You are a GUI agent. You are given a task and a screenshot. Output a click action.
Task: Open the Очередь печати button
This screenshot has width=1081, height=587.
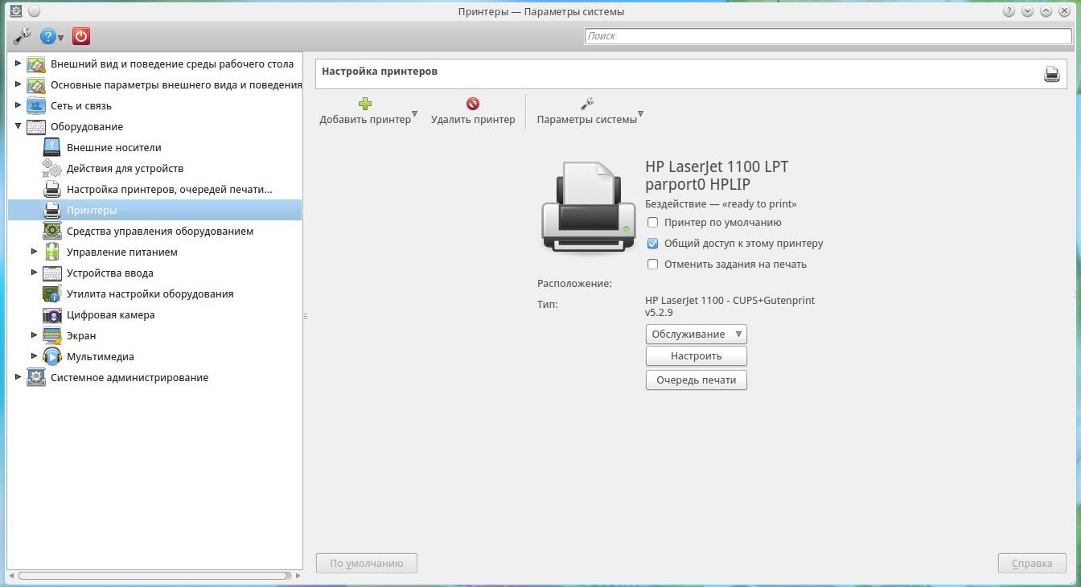(697, 380)
